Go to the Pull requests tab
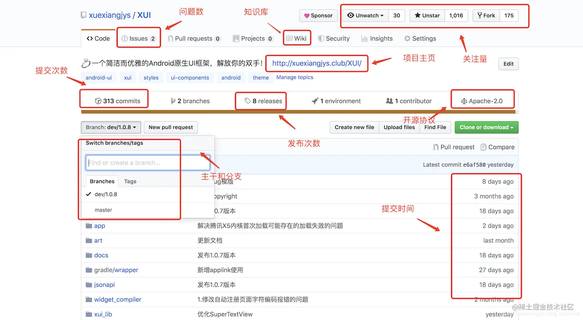 tap(194, 39)
